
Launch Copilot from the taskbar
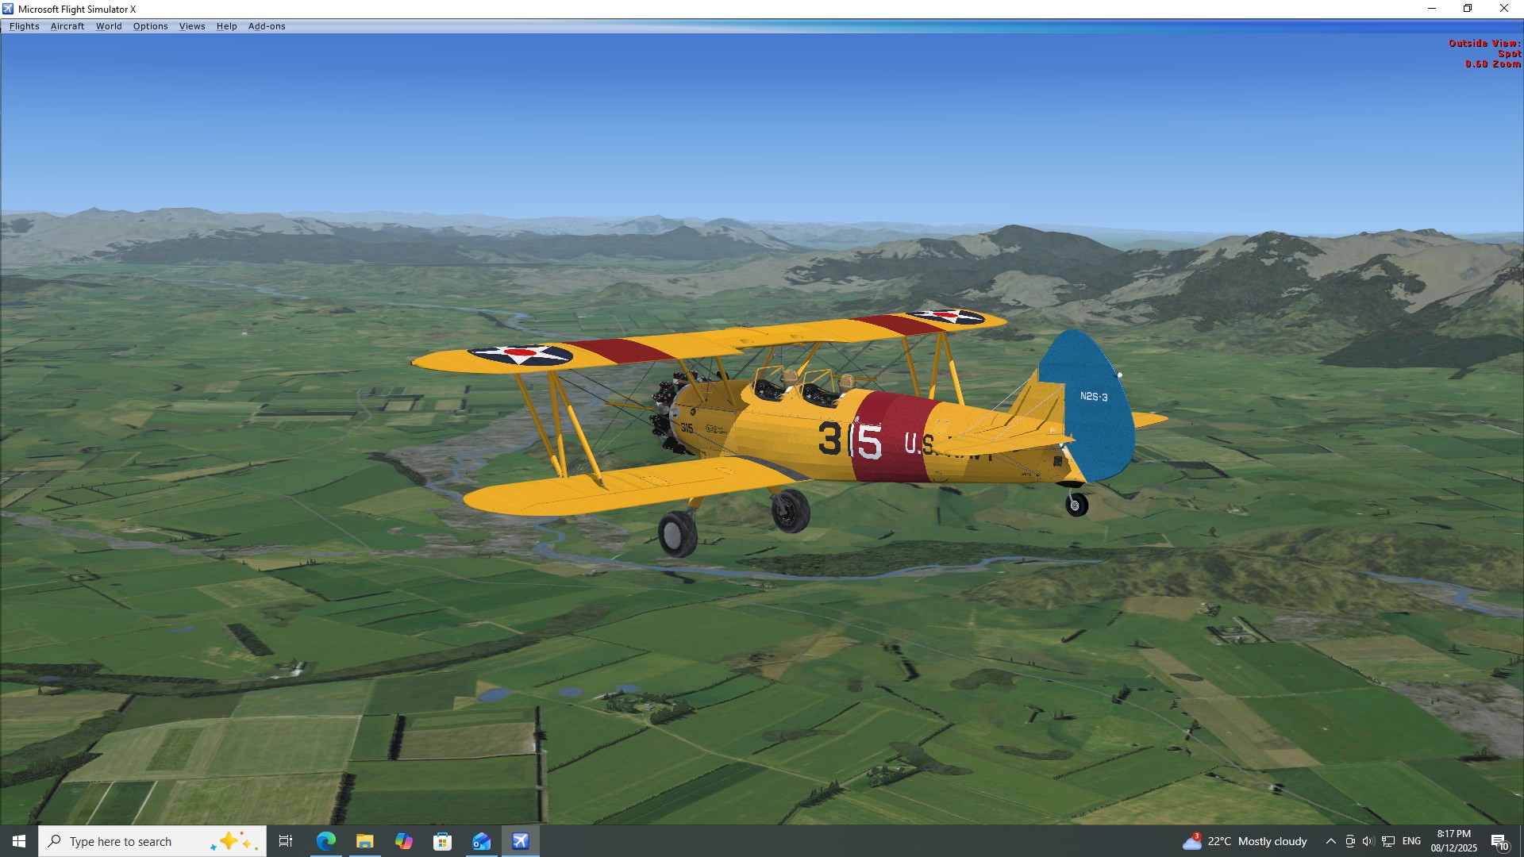click(403, 841)
